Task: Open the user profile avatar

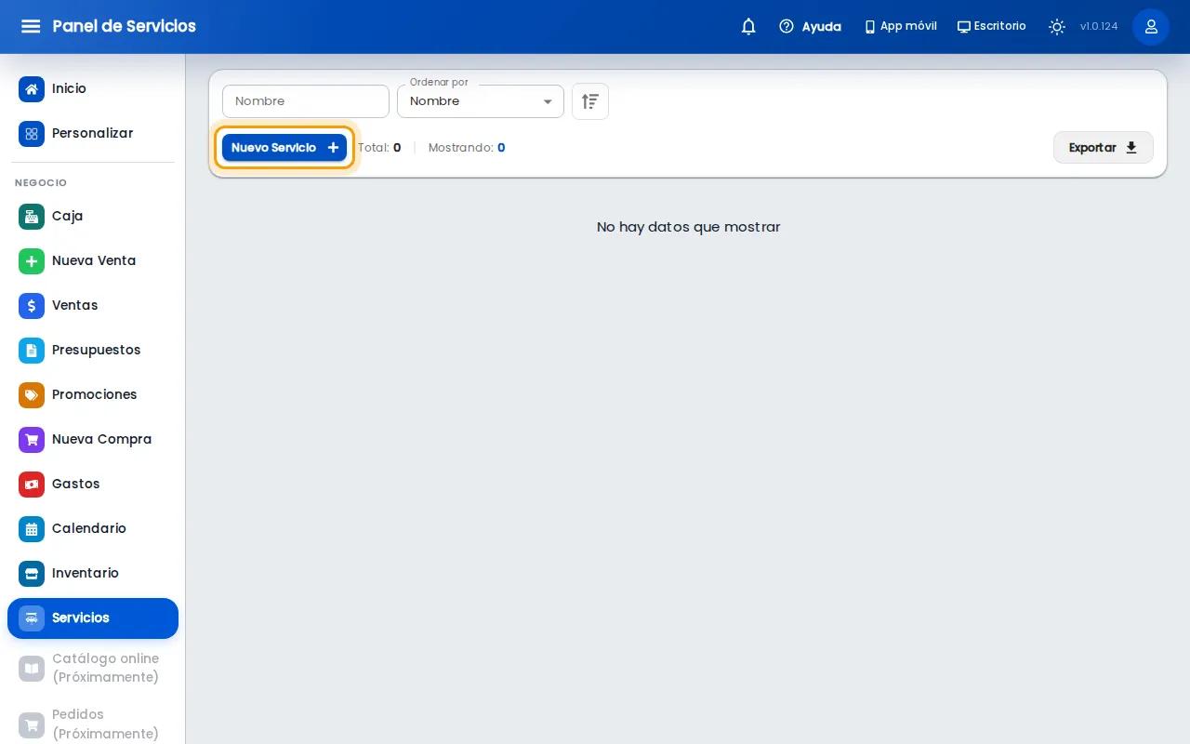Action: [x=1151, y=26]
